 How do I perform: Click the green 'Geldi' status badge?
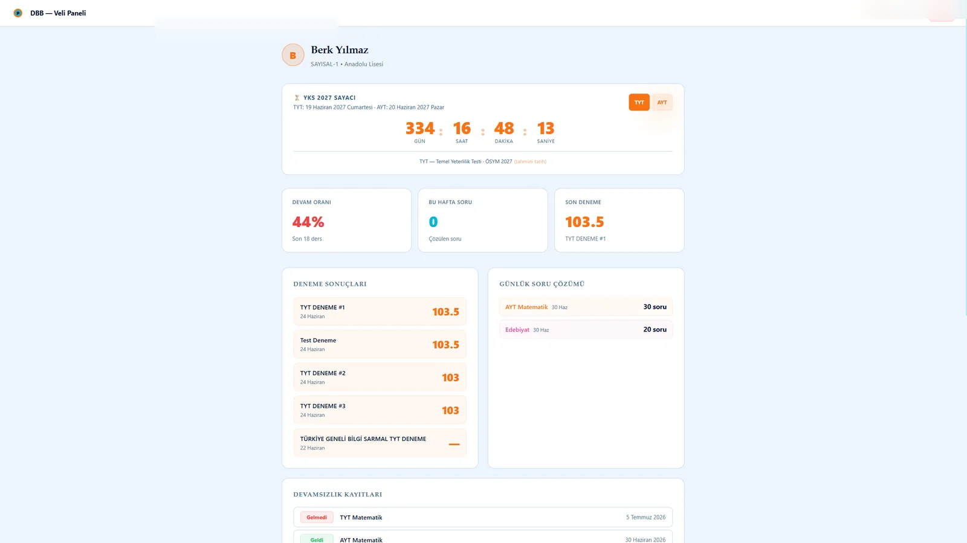(317, 539)
